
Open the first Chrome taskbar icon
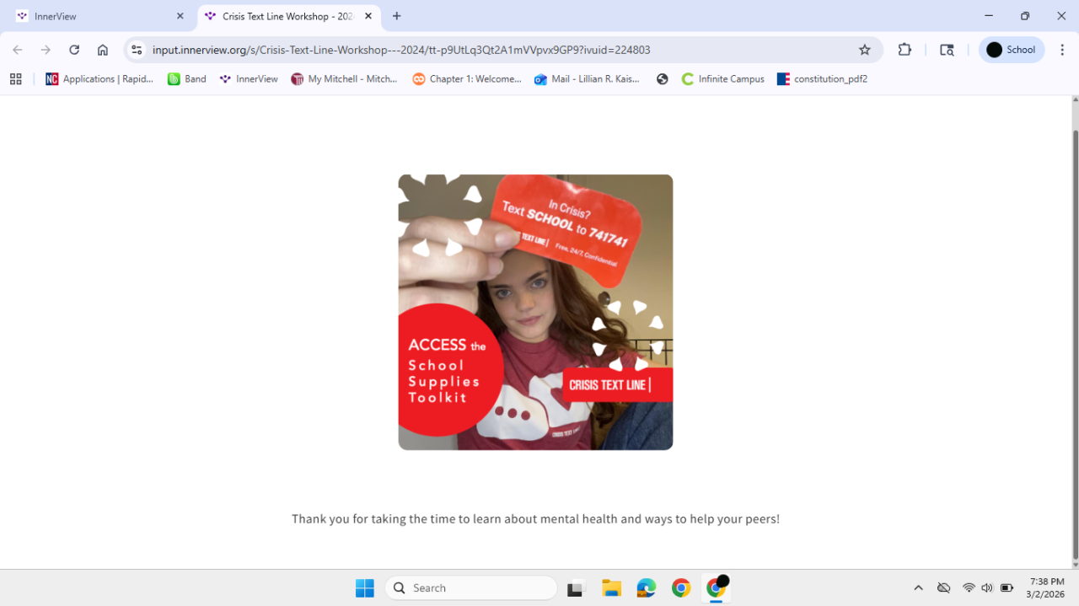tap(681, 588)
